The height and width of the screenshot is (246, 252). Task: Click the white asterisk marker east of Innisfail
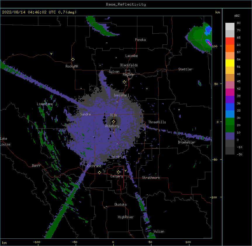[147, 89]
